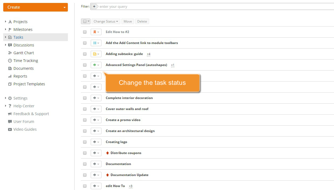Open Video Guides in the sidebar
The width and height of the screenshot is (334, 190).
coord(25,129)
